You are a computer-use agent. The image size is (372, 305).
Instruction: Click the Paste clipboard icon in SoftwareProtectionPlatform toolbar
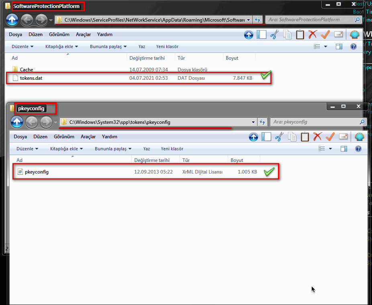pos(300,34)
